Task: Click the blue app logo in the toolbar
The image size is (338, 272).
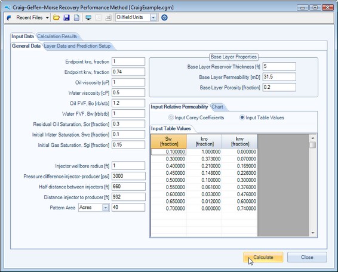Action: click(9, 18)
